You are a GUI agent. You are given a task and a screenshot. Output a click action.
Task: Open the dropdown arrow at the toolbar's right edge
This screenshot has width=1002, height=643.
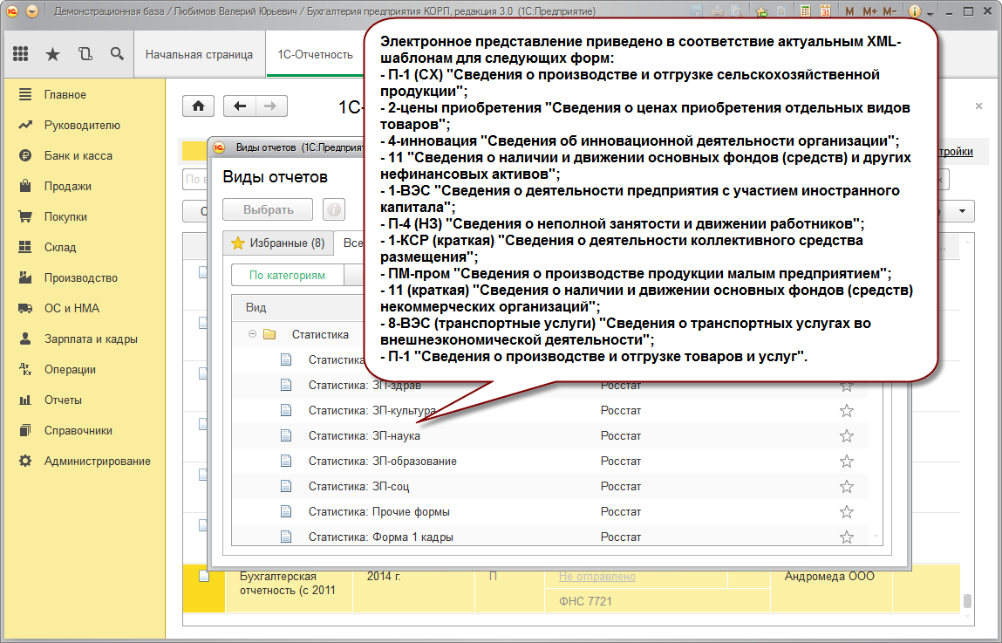point(963,211)
